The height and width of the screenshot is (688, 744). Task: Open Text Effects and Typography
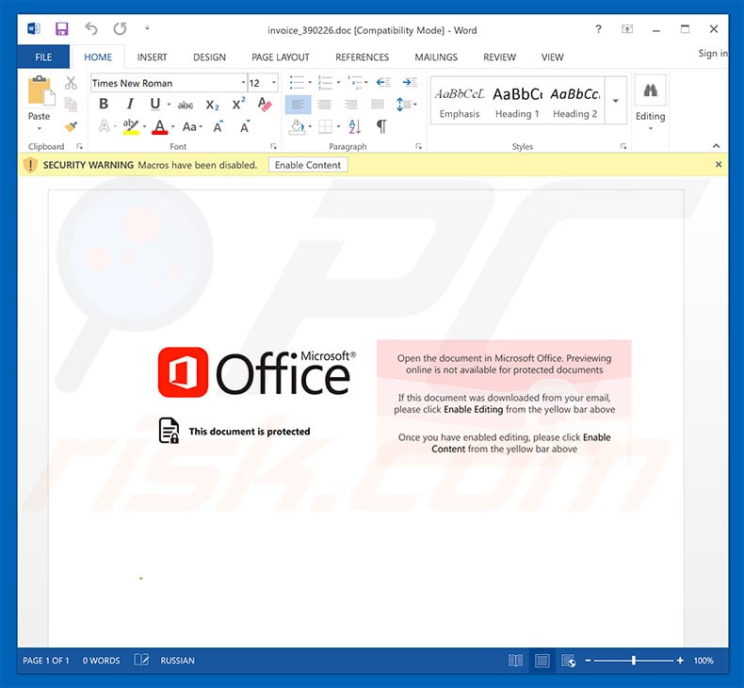[x=104, y=126]
